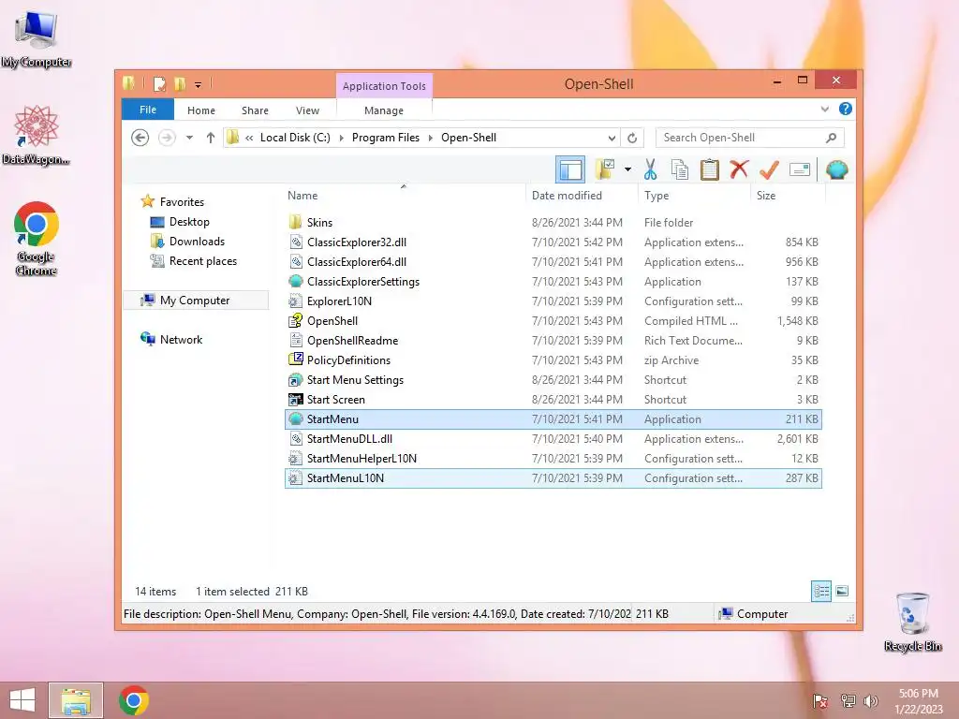Expand arrow after Local Disk (C:) breadcrumb

341,139
